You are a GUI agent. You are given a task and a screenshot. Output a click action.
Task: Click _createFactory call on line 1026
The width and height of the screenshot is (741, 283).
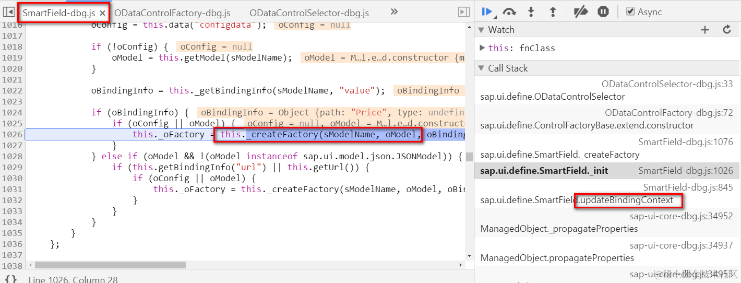[319, 135]
